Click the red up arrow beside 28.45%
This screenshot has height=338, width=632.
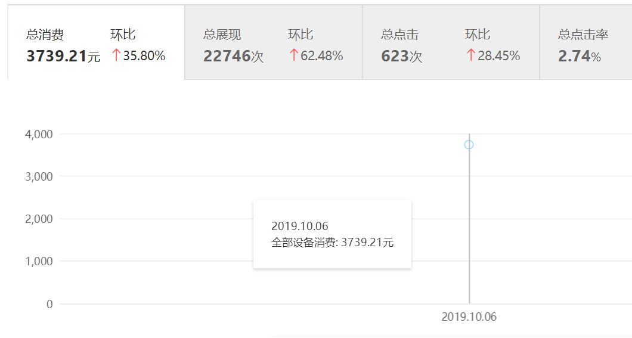(x=470, y=55)
